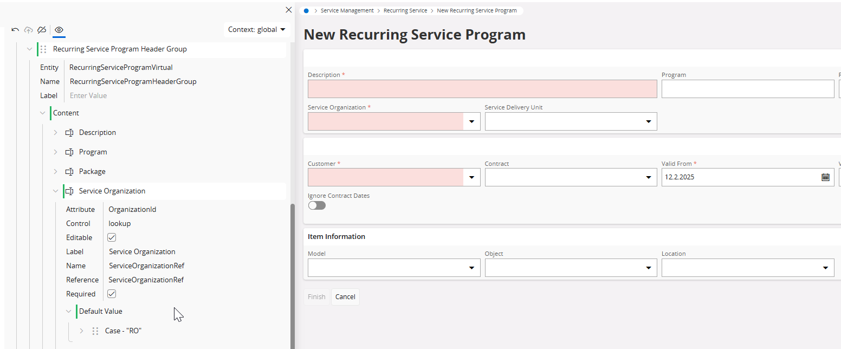Click drag handle of Recurring Service Program Header Group
The height and width of the screenshot is (349, 841).
[43, 49]
